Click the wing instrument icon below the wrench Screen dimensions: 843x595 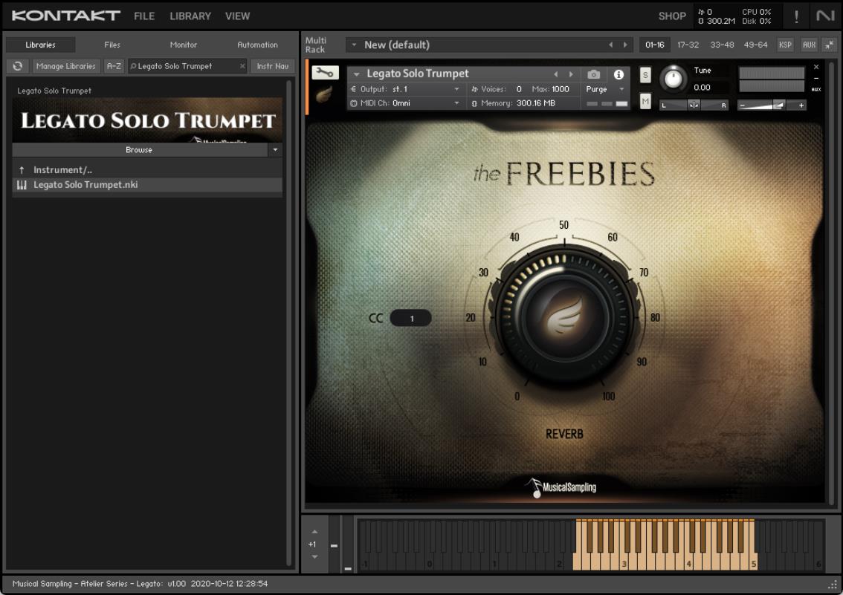click(x=324, y=95)
